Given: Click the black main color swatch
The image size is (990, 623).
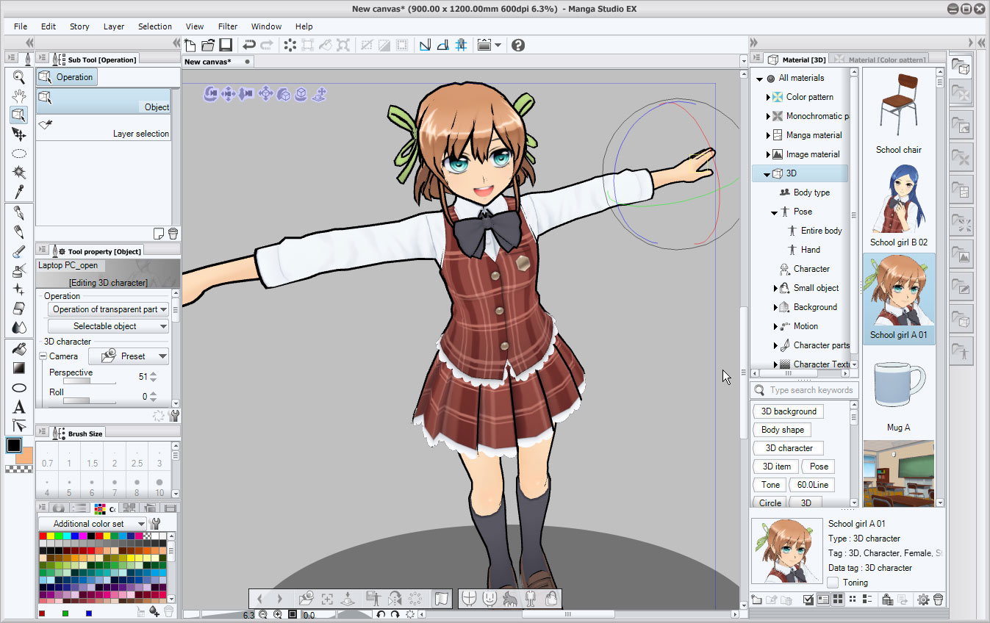Looking at the screenshot, I should coord(14,444).
